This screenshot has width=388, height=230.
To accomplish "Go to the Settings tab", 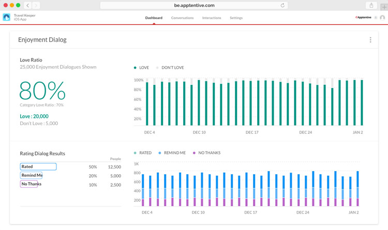I will [236, 18].
